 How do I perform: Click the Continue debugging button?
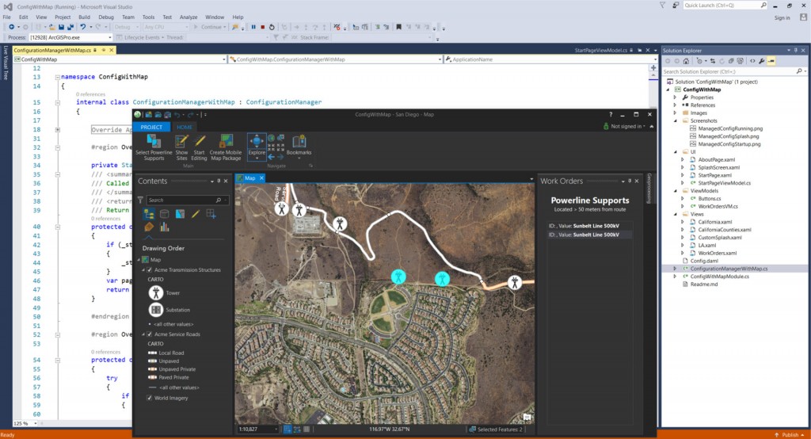(209, 27)
